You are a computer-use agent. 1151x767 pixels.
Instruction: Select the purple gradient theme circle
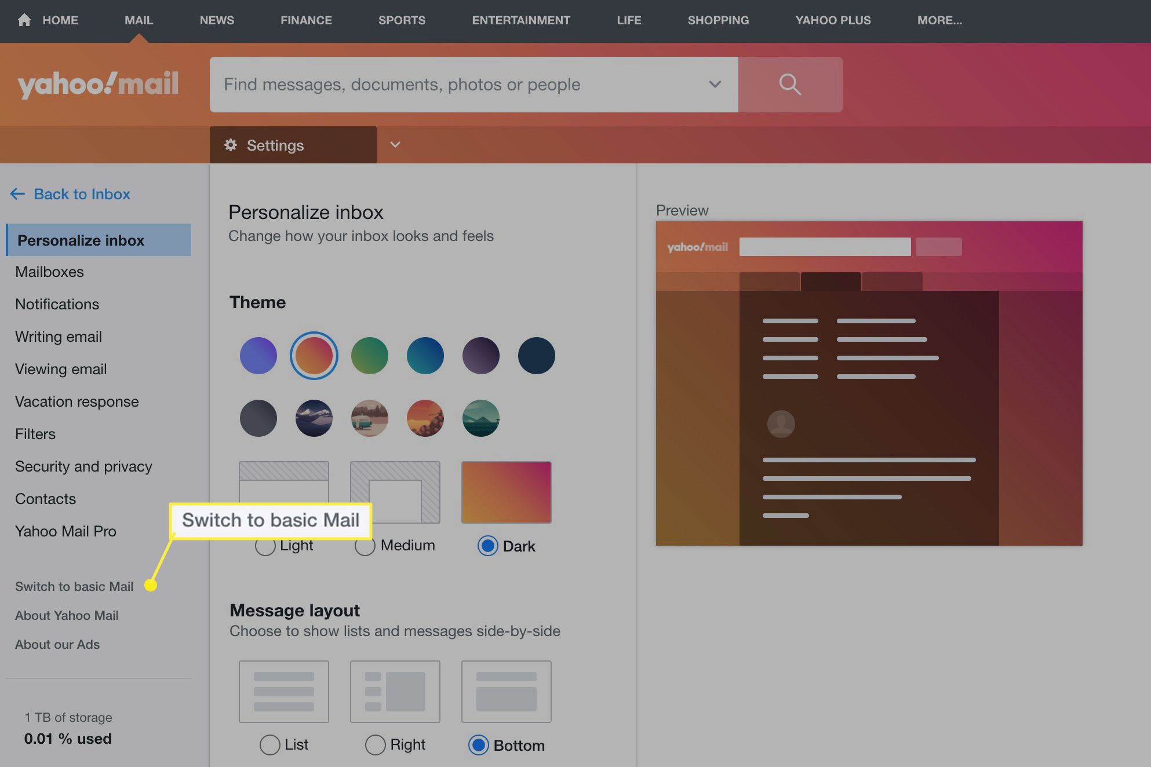480,355
